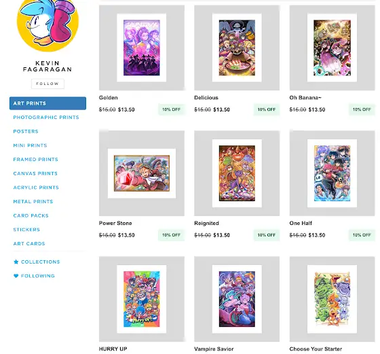This screenshot has width=380, height=354.
Task: Select the Power Stone artwork thumbnail
Action: tap(142, 173)
